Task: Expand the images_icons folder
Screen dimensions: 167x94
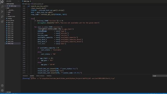Action: pos(7,16)
